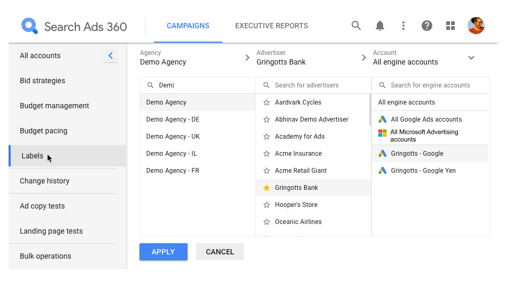Select Demo Agency in agency list
The height and width of the screenshot is (288, 513).
198,102
